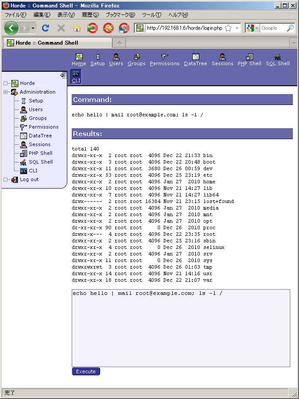299x399 pixels.
Task: Open the URL history dropdown arrow
Action: click(x=237, y=28)
